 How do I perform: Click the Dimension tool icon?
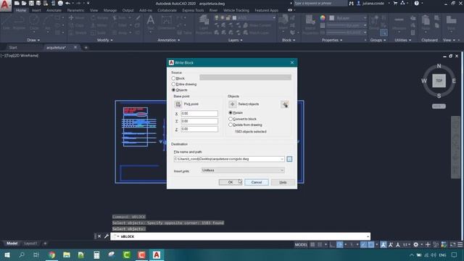click(x=166, y=22)
